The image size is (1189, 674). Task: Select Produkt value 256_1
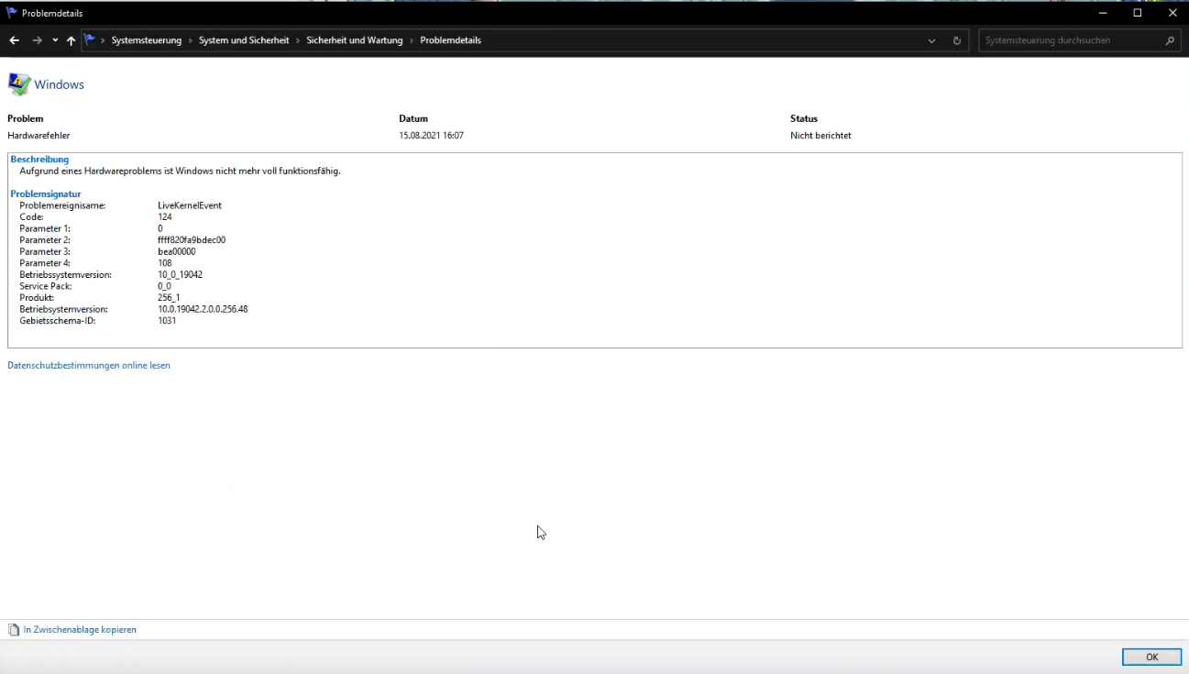(x=169, y=298)
